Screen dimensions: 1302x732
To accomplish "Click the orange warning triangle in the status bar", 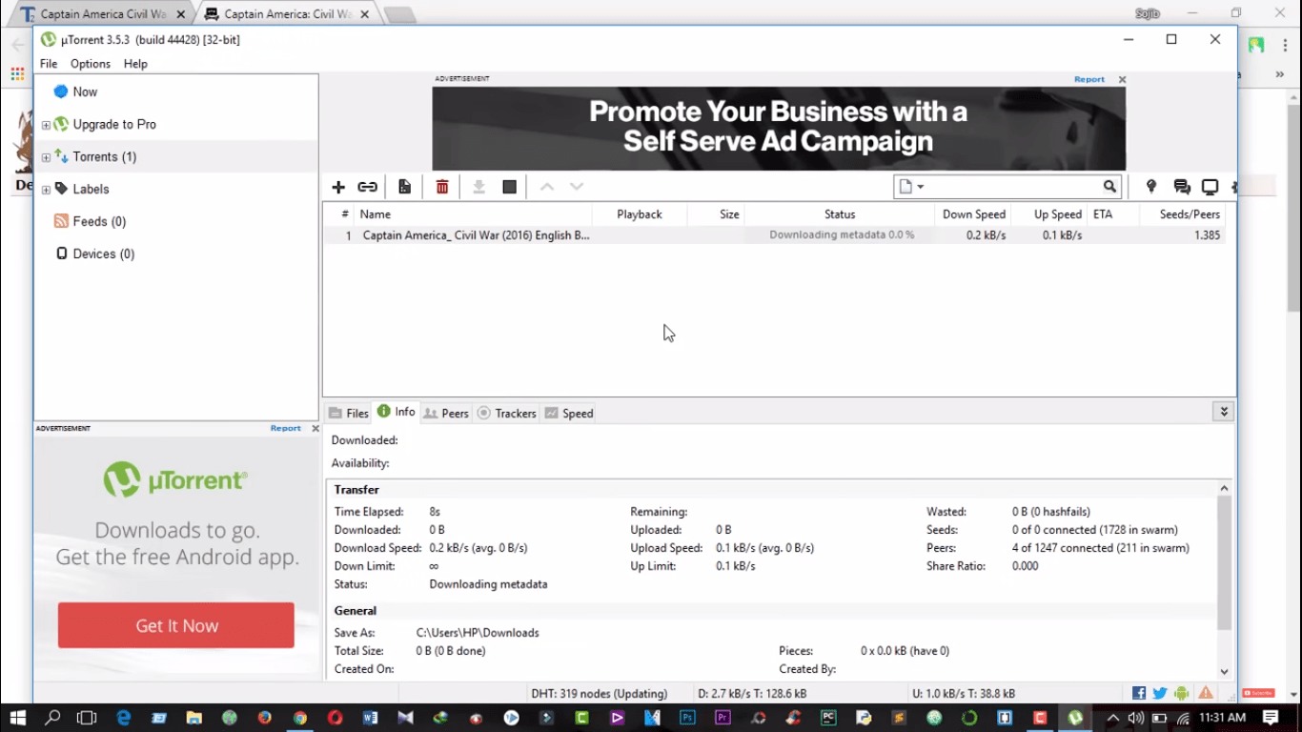I will [x=1206, y=693].
